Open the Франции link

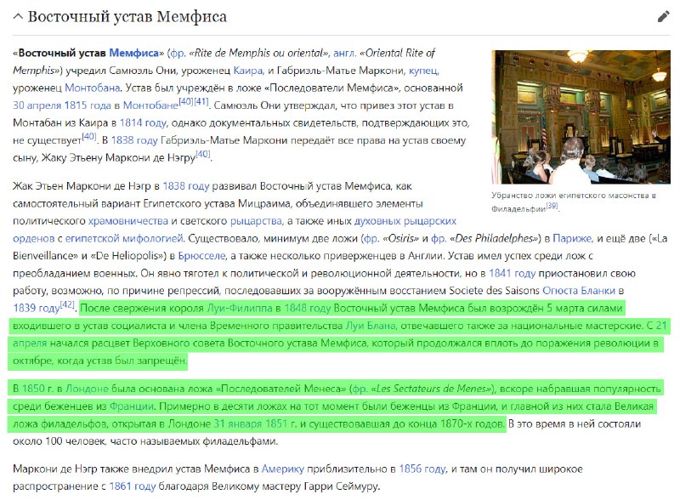132,406
